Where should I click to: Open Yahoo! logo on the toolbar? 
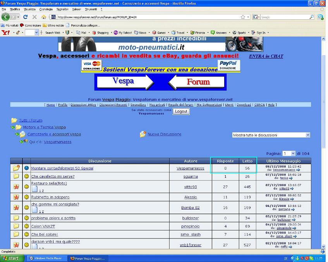(5, 32)
